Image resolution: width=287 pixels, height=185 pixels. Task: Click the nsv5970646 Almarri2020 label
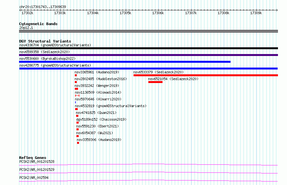[98, 99]
